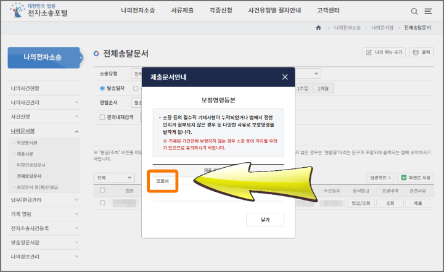Click the 수신일자 column header
The height and width of the screenshot is (272, 444).
pyautogui.click(x=332, y=191)
